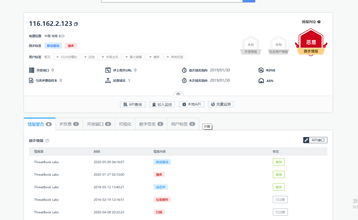Click the 微步情报 section help icon
This screenshot has height=220, width=358.
coord(47,141)
